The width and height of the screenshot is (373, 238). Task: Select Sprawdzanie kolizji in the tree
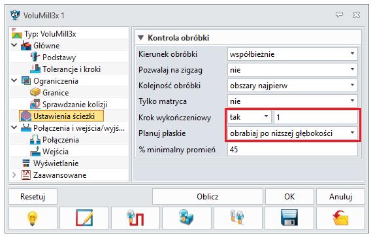74,104
